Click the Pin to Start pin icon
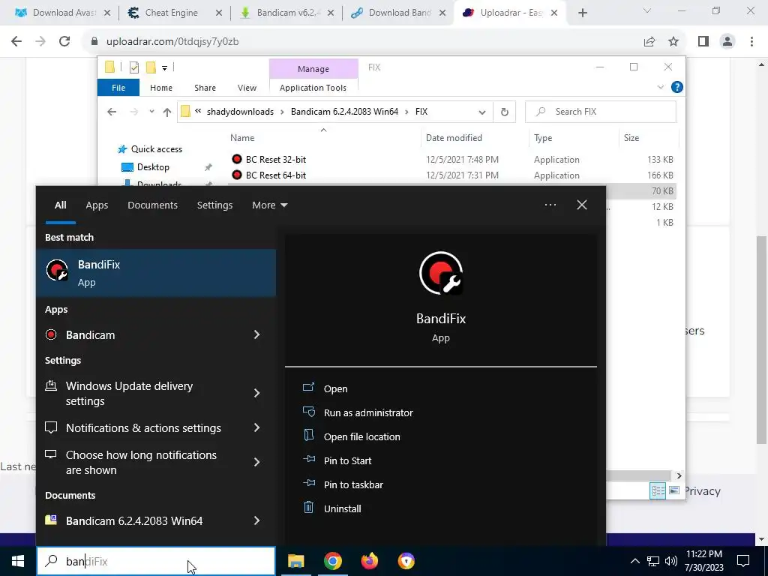The width and height of the screenshot is (768, 576). pyautogui.click(x=308, y=460)
